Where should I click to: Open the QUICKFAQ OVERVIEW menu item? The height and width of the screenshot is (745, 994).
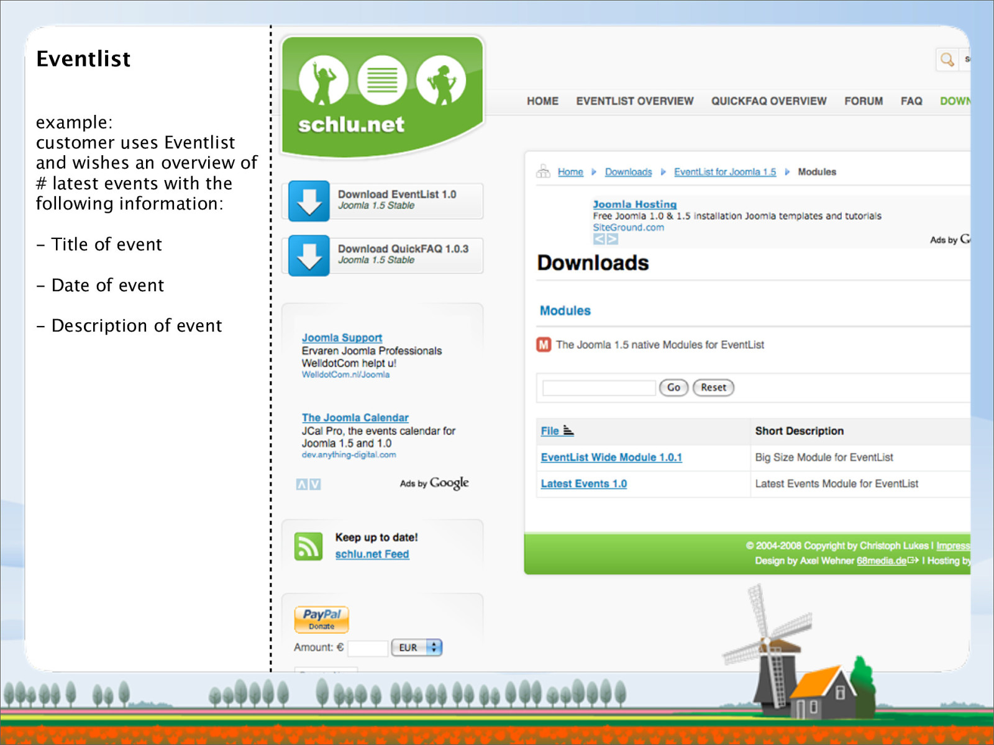tap(768, 101)
